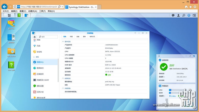Screen dimensions: 199x112
Task: Pin the widget panel with pin icon
Action: click(190, 56)
